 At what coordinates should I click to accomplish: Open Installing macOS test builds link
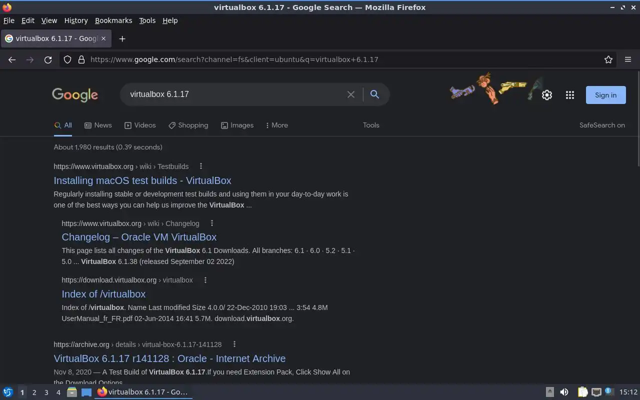(142, 180)
